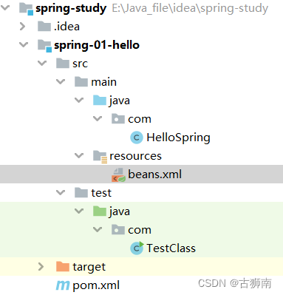Click the Maven pom.xml icon
The image size is (283, 295).
(63, 285)
